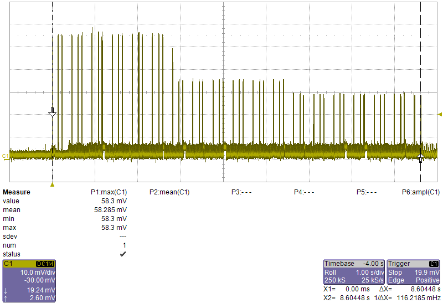Click the C1 trigger source badge
443x303 pixels.
(434, 264)
